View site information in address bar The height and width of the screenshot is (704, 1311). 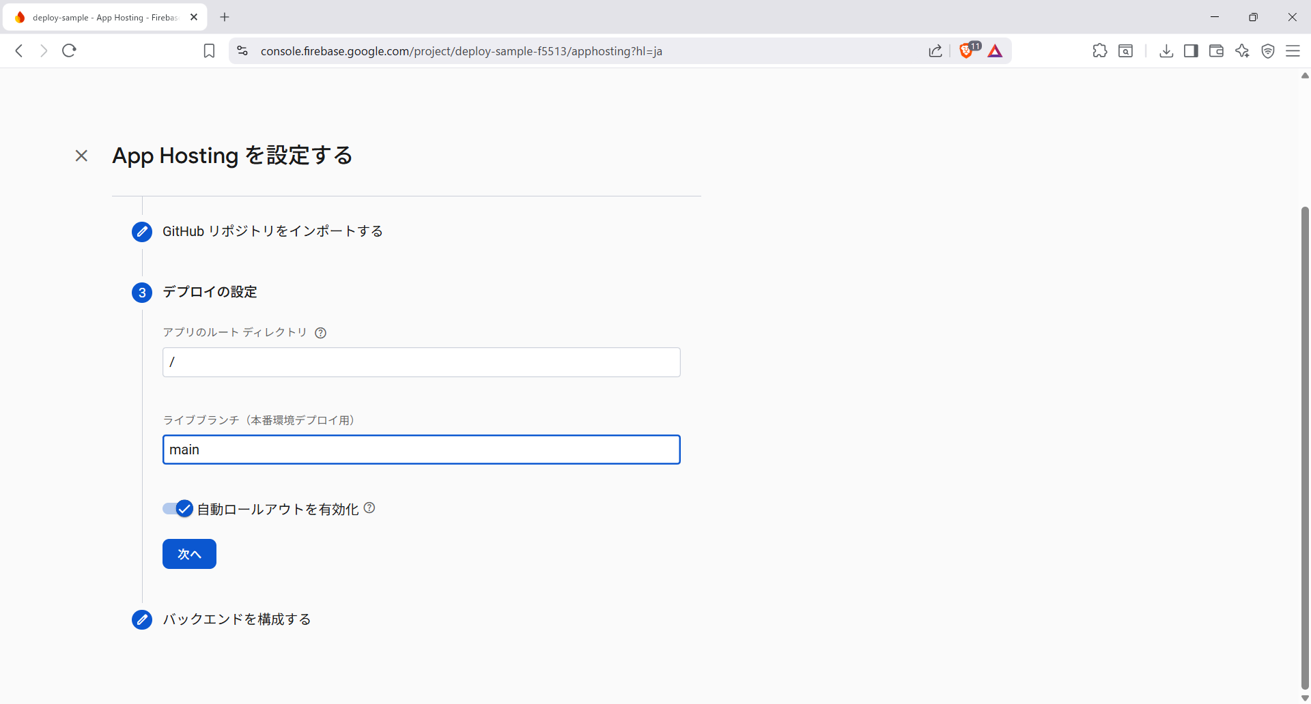[242, 51]
